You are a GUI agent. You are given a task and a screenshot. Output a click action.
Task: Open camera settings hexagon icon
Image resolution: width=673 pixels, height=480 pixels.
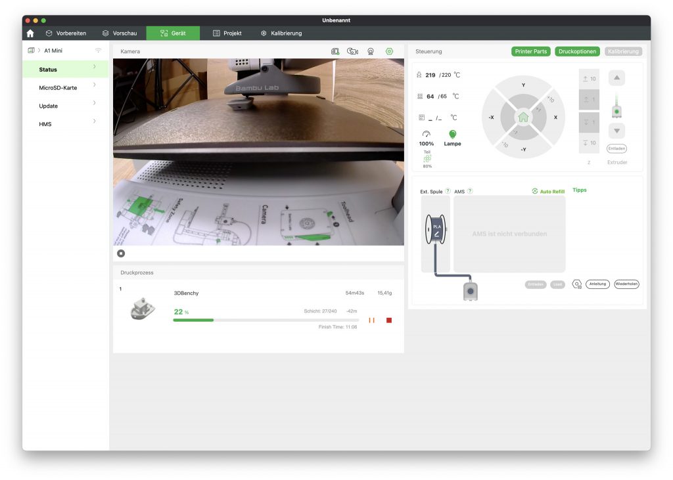389,51
